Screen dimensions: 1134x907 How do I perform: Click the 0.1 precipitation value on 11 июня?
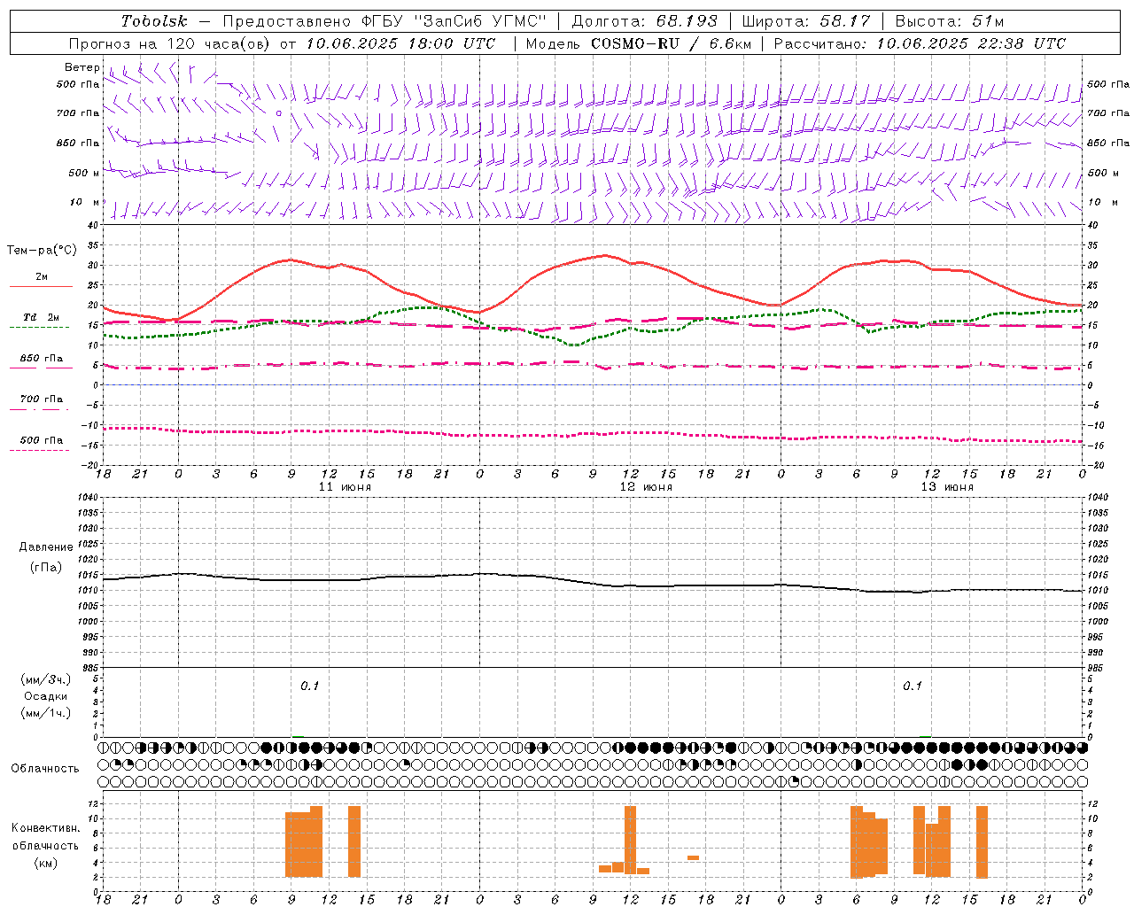[x=309, y=686]
